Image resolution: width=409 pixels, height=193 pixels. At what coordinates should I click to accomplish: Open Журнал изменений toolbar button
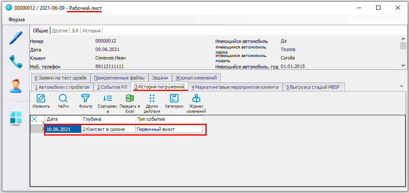point(196,102)
